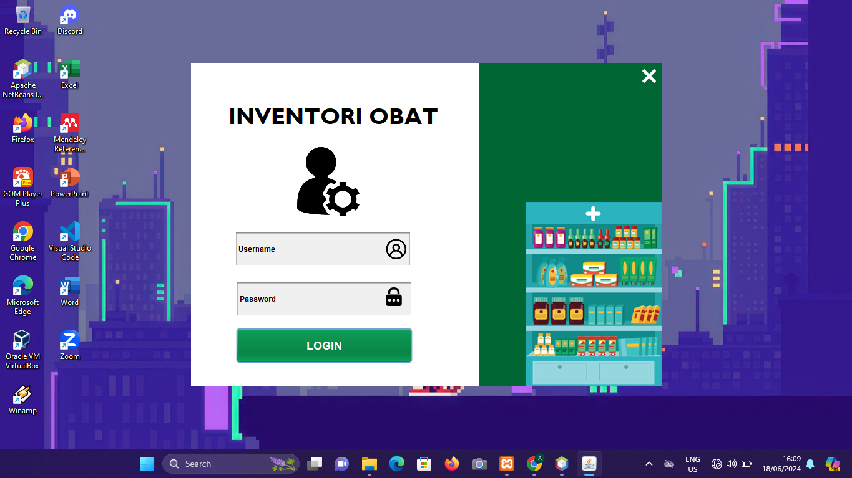Select the Mendeley Reference desktop icon
Screen dimensions: 852x478
(70, 132)
